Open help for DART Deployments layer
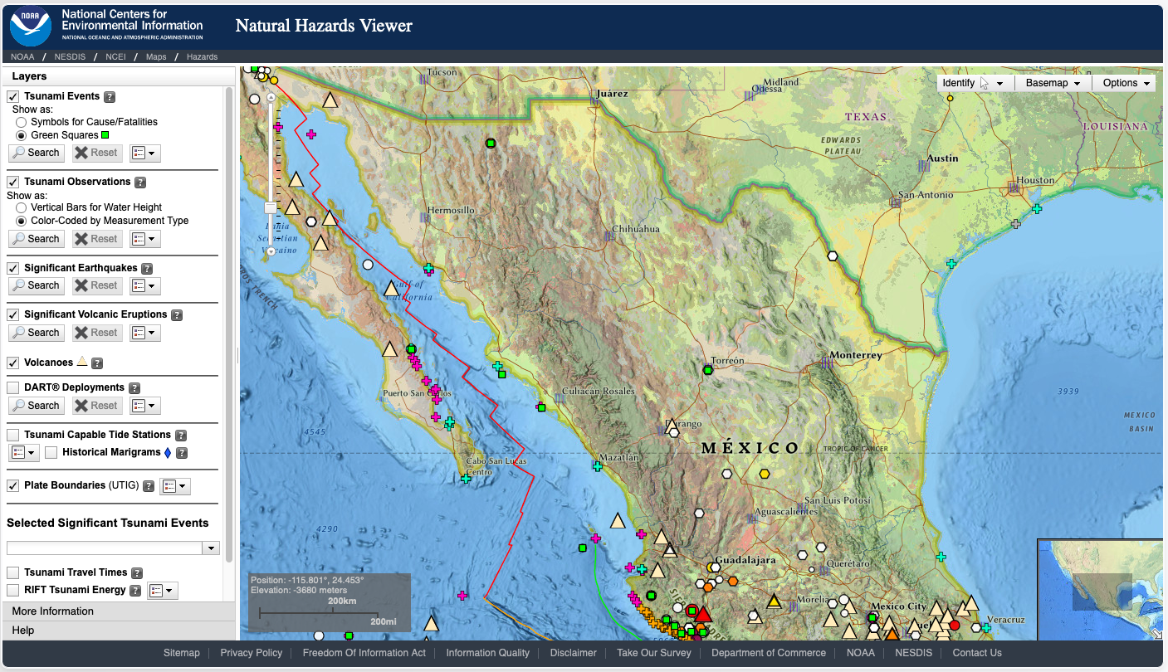Viewport: 1168px width, 672px height. [x=134, y=388]
